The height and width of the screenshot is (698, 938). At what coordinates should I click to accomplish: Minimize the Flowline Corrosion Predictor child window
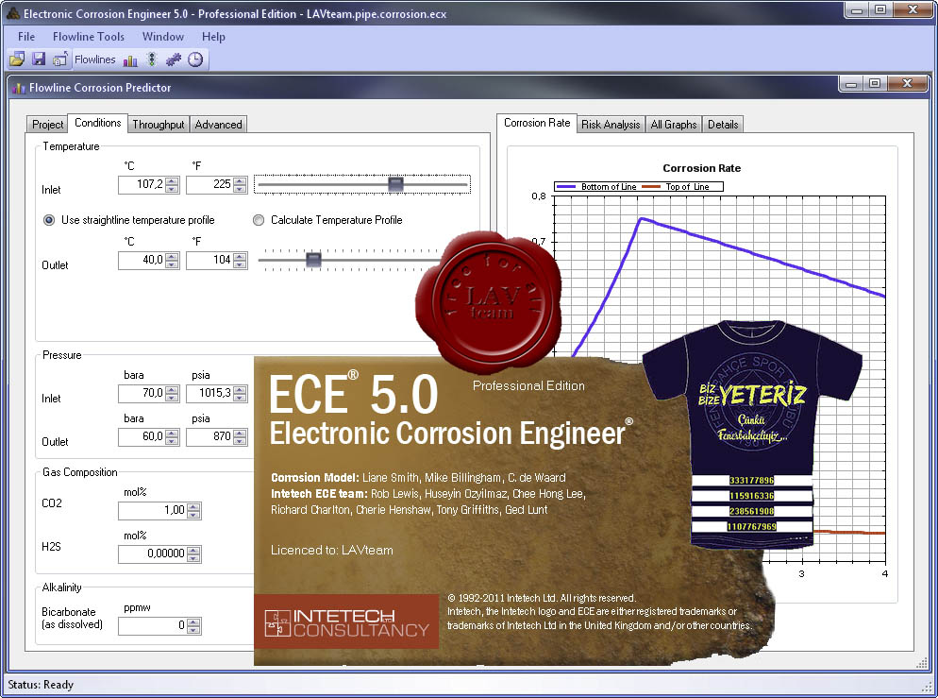[x=851, y=83]
